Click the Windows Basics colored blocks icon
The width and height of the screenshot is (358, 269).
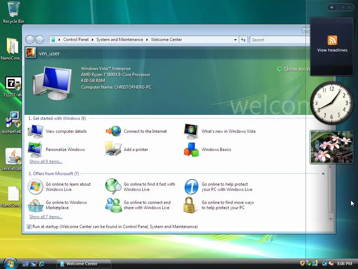[191, 150]
